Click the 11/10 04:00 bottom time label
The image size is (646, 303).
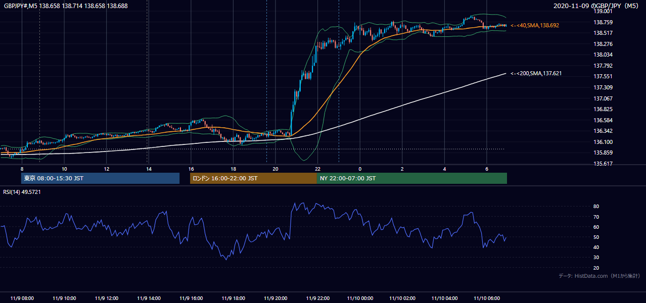(x=444, y=298)
